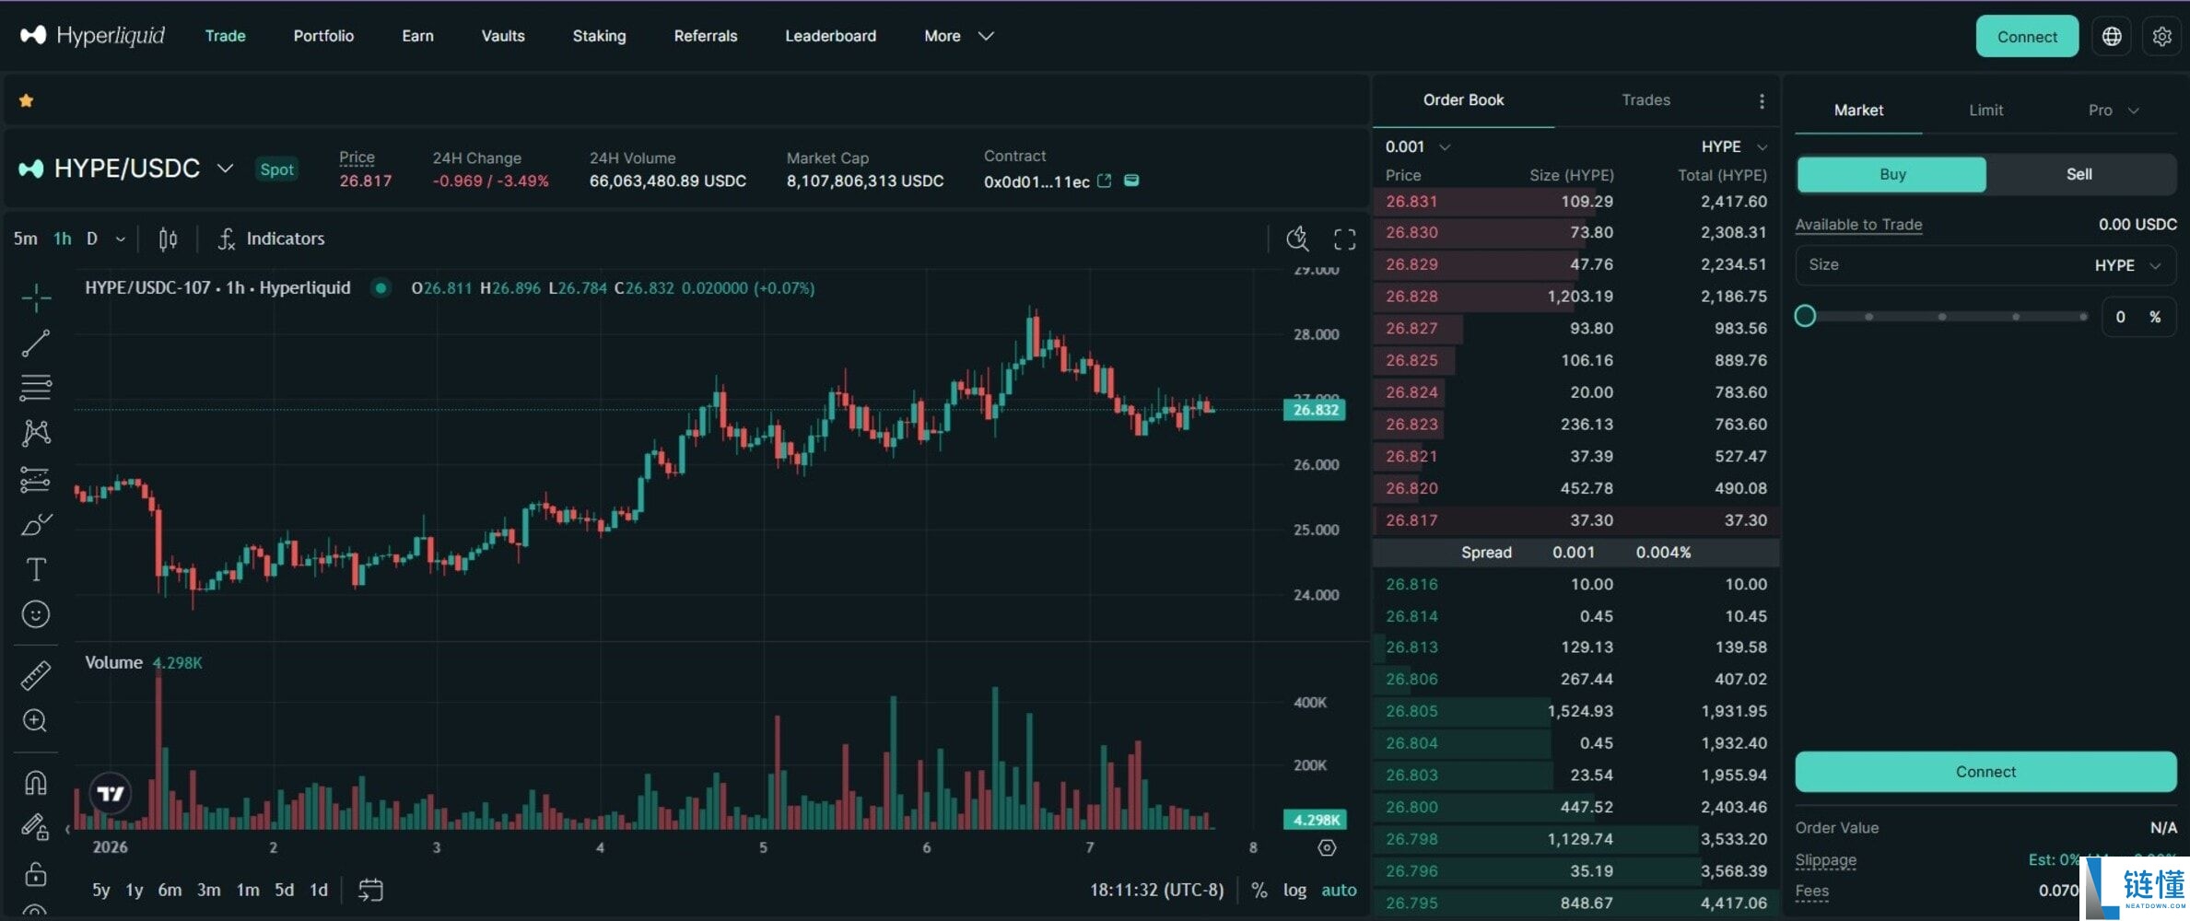The width and height of the screenshot is (2190, 921).
Task: Toggle magnet mode for drawings
Action: [x=36, y=783]
